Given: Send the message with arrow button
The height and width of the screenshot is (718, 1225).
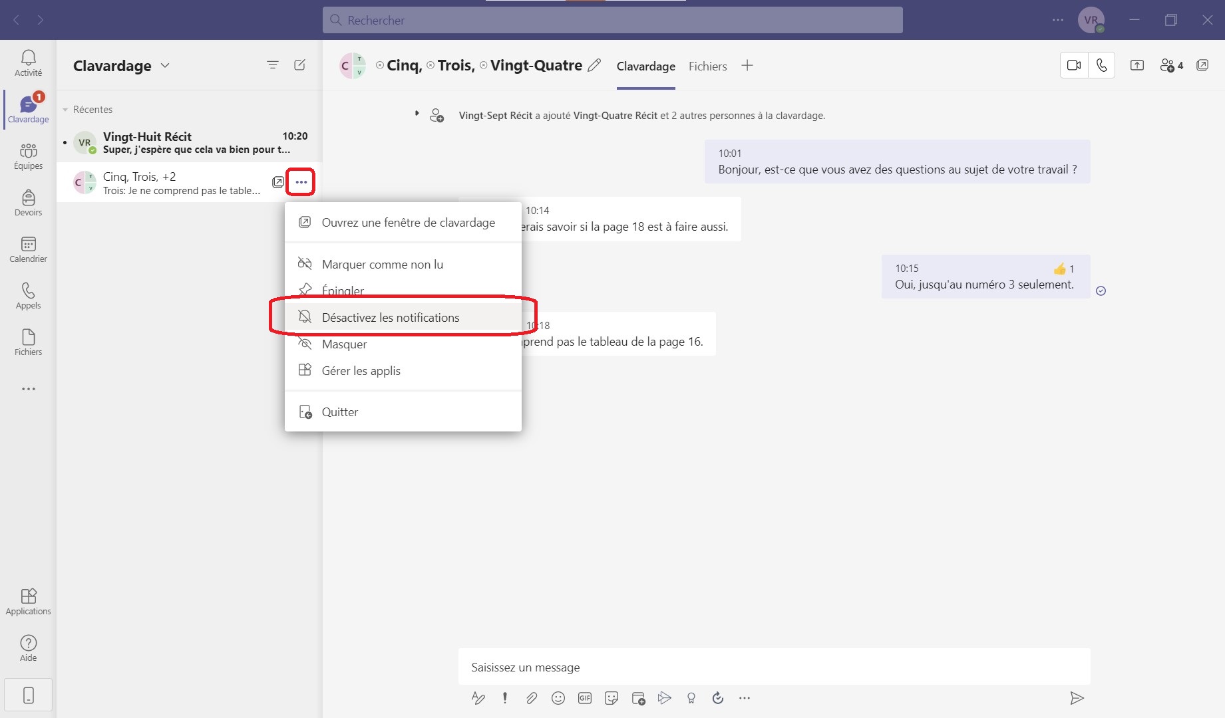Looking at the screenshot, I should point(1076,698).
